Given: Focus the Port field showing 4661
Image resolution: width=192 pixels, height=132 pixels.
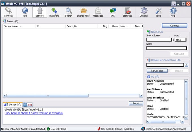Looking at the screenshot, I should 181,40.
